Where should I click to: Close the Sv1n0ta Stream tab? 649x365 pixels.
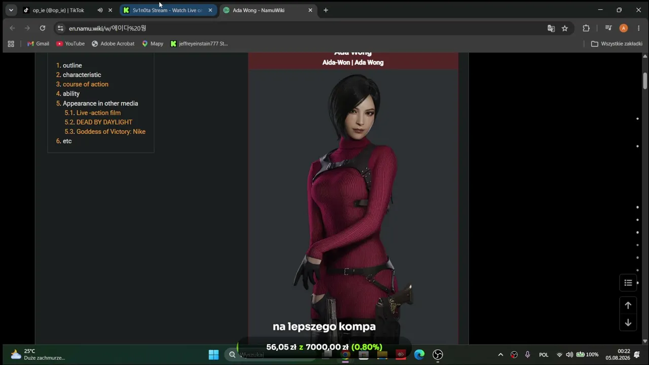tap(210, 10)
